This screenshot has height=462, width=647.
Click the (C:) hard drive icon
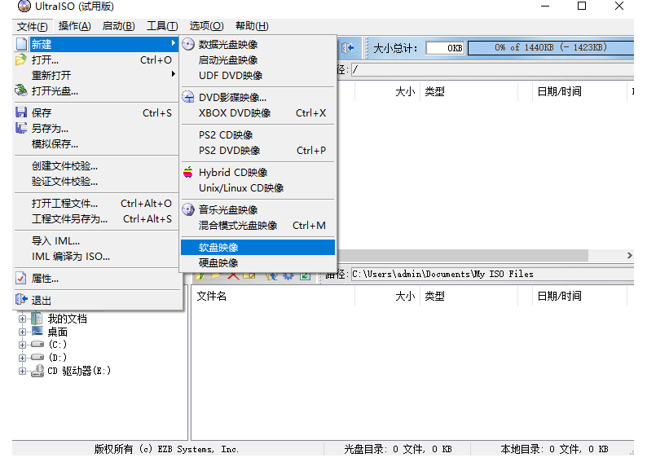point(37,344)
